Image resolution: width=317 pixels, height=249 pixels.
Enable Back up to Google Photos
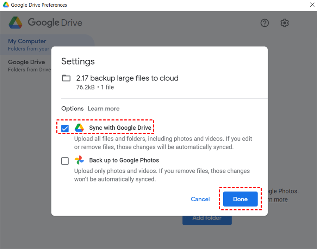click(x=65, y=161)
